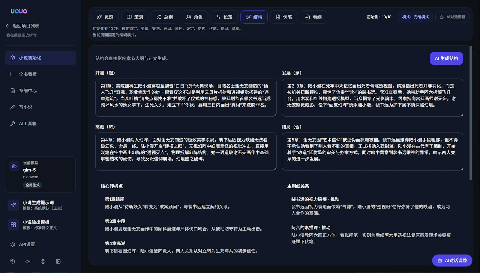Viewport: 480px width, 273px height.
Task: Open 小说生成提示词 template settings
Action: point(40,205)
